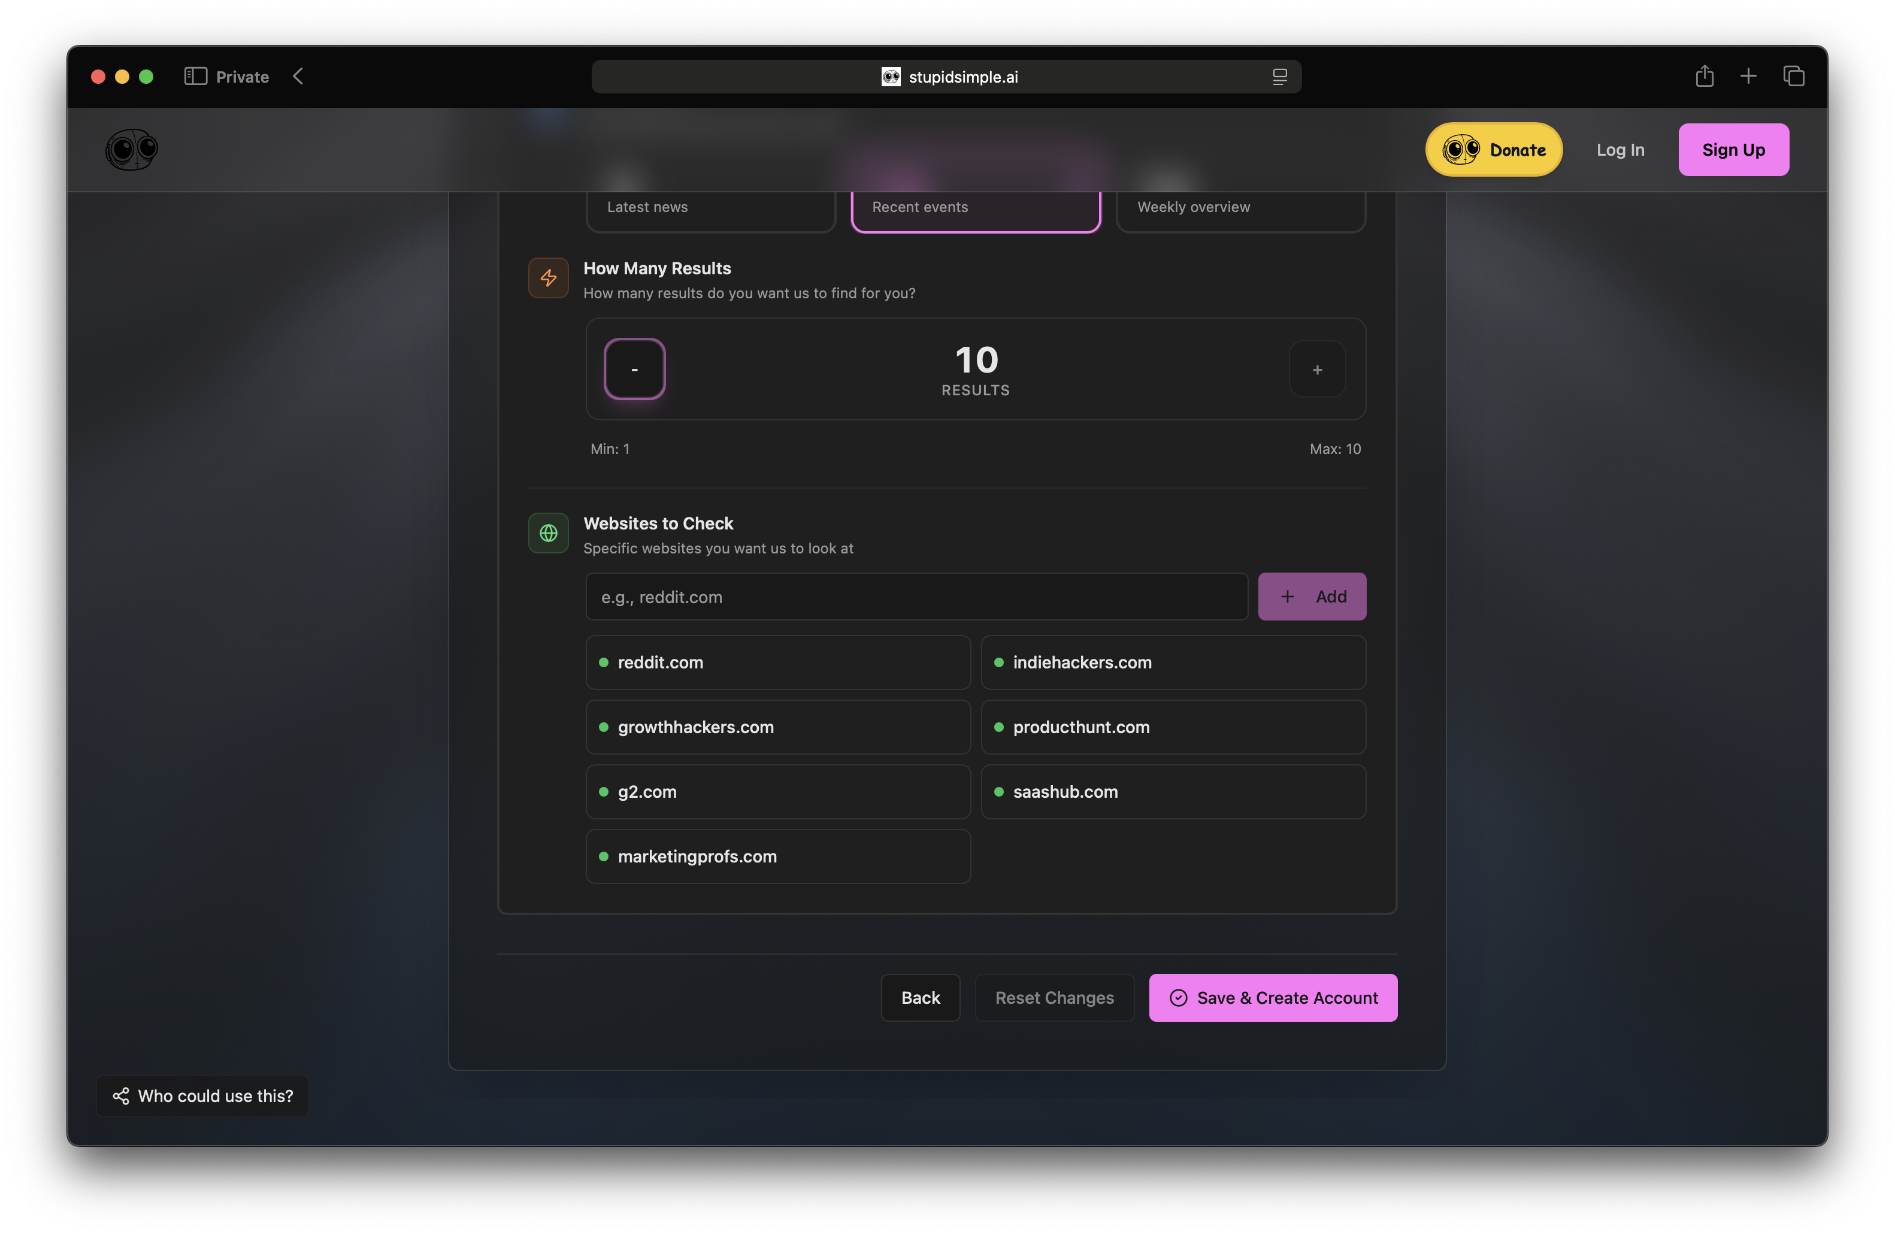
Task: Click the Log In link
Action: click(x=1619, y=150)
